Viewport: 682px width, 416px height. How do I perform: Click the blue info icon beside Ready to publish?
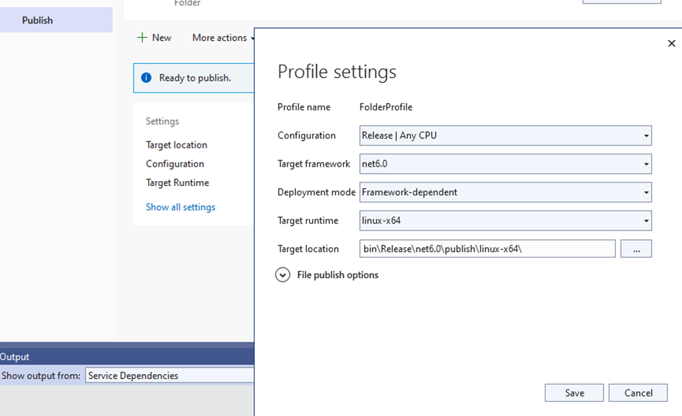(x=146, y=78)
